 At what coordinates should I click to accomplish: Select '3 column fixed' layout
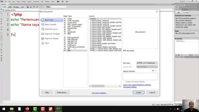95,42
